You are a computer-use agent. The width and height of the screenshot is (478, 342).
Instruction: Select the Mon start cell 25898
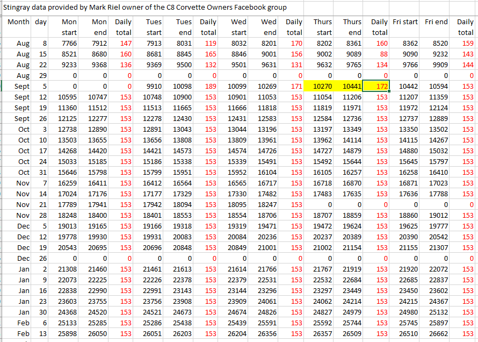coord(67,334)
